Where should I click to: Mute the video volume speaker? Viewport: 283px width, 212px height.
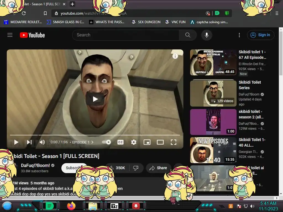pos(42,142)
